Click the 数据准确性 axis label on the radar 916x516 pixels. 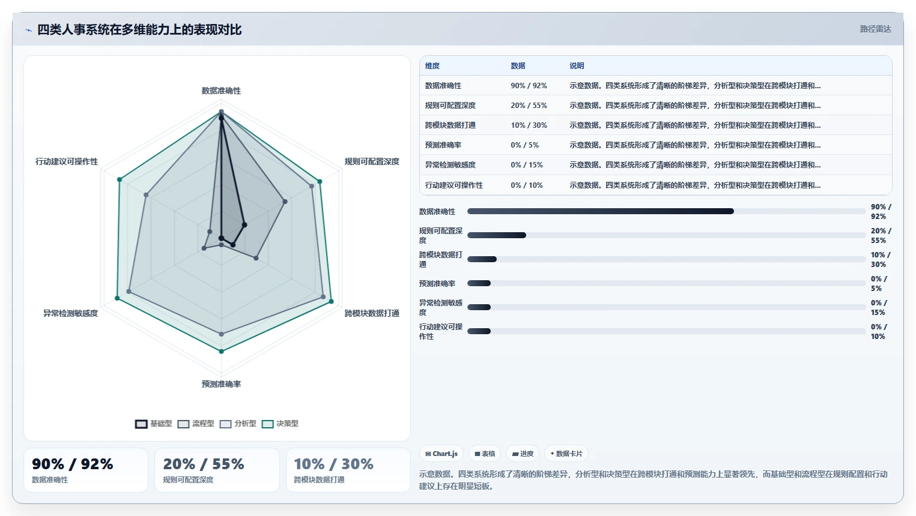click(x=221, y=91)
